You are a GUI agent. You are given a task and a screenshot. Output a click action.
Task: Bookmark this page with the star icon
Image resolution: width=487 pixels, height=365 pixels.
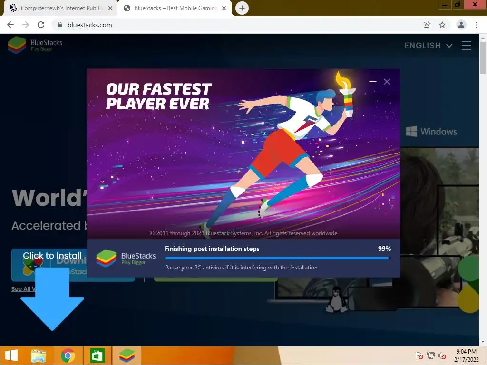point(442,25)
